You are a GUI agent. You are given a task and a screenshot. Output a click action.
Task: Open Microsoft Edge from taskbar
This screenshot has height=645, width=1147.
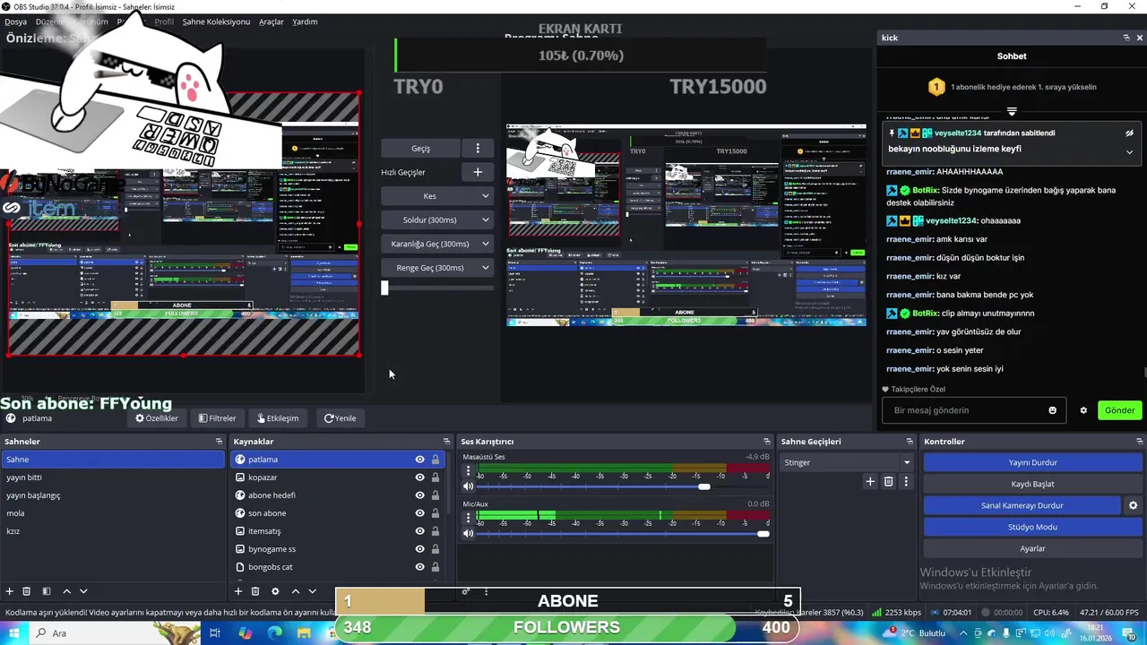(274, 633)
